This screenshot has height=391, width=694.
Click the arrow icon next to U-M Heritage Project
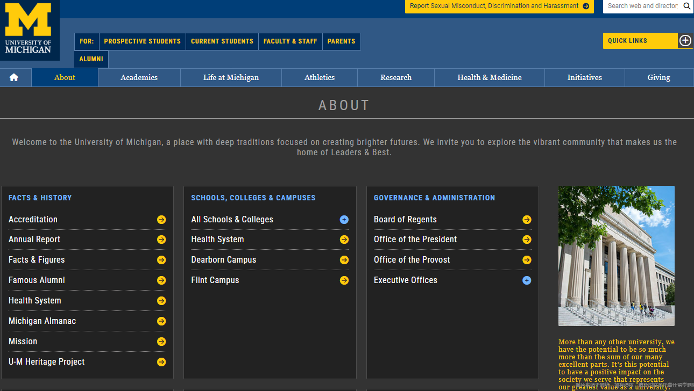[x=161, y=362]
